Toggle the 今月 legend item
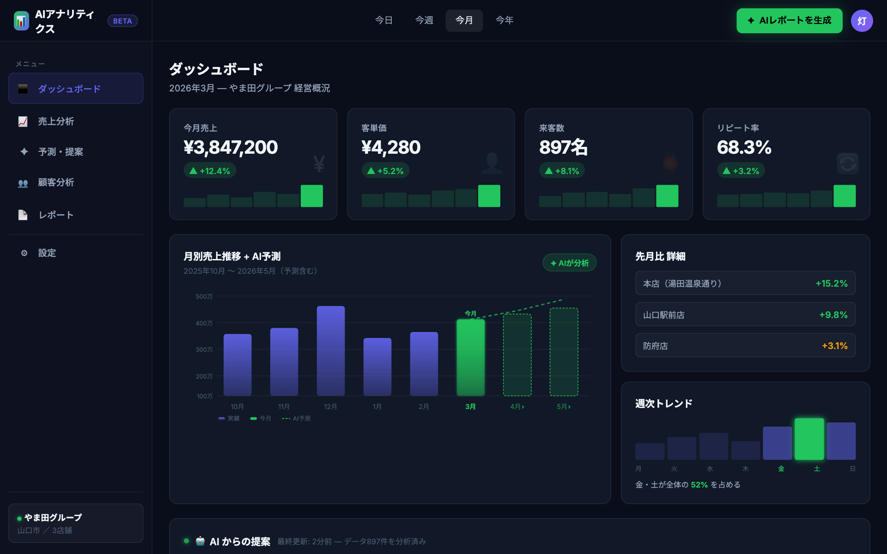Screen dimensions: 887x554 [261, 418]
